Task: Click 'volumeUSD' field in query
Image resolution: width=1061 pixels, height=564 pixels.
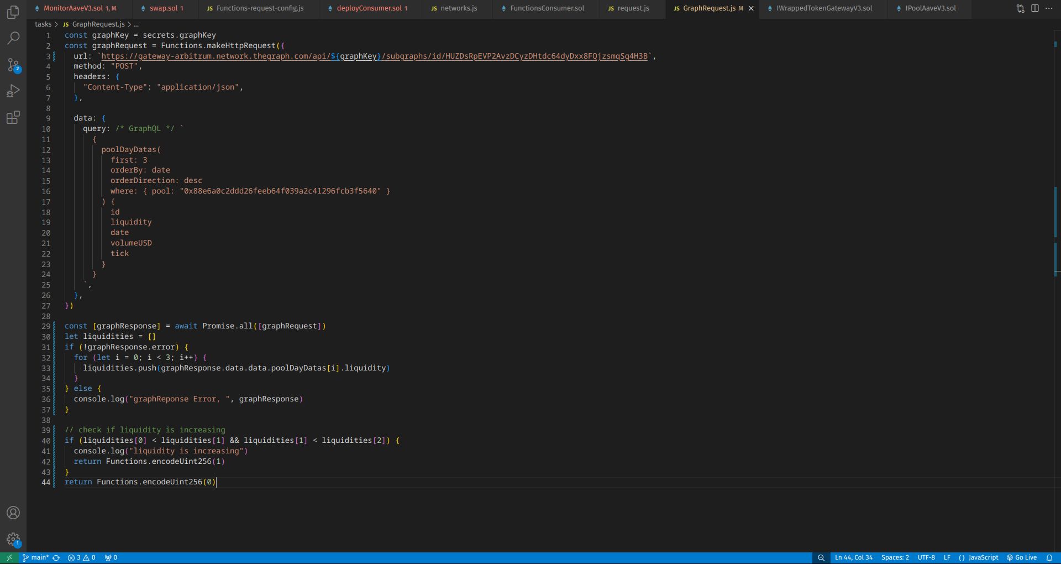Action: tap(131, 243)
